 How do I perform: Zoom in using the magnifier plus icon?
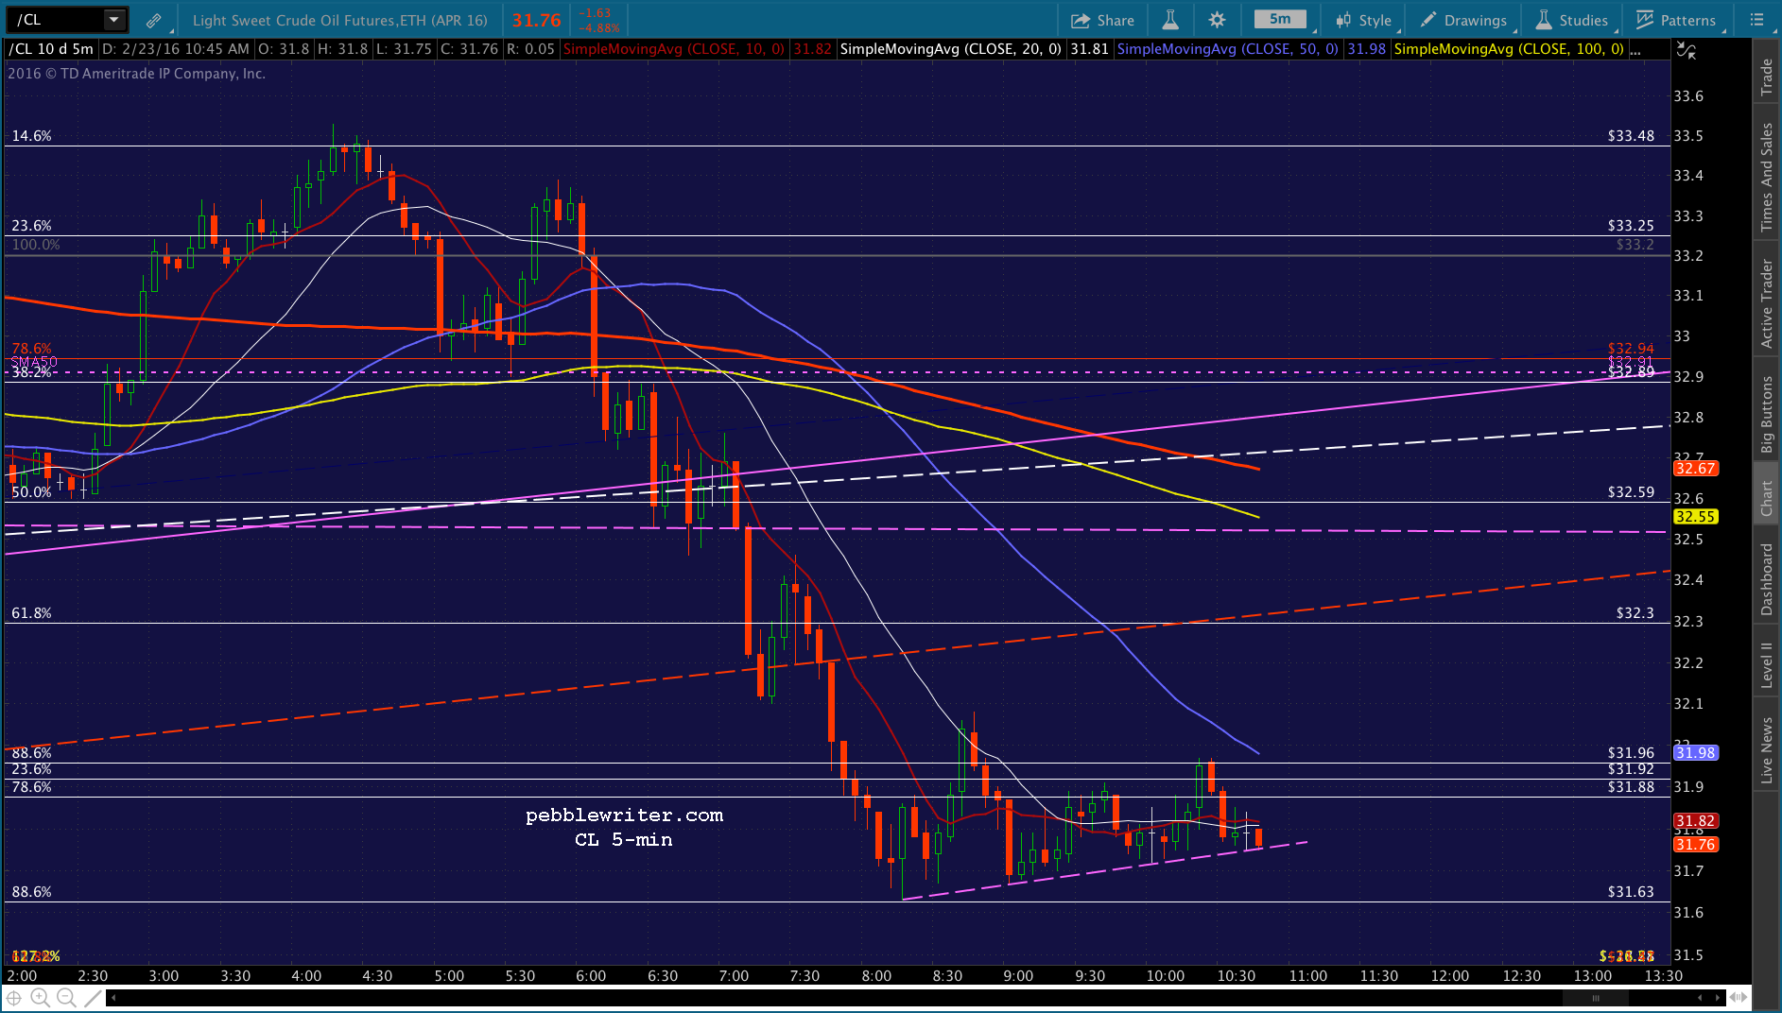(x=40, y=998)
